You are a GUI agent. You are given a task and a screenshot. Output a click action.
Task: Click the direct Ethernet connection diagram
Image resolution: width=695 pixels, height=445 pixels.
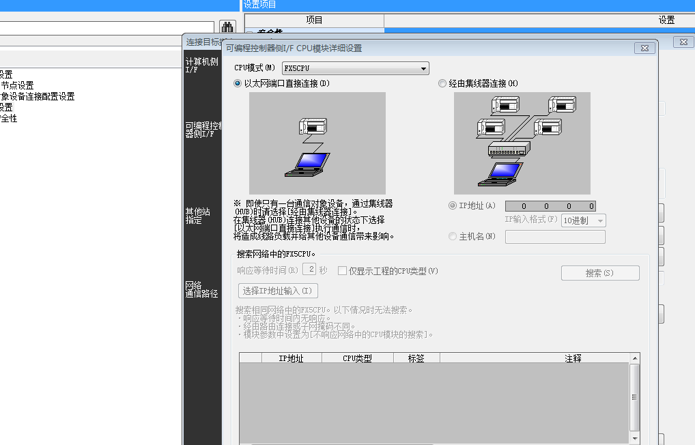(x=317, y=143)
